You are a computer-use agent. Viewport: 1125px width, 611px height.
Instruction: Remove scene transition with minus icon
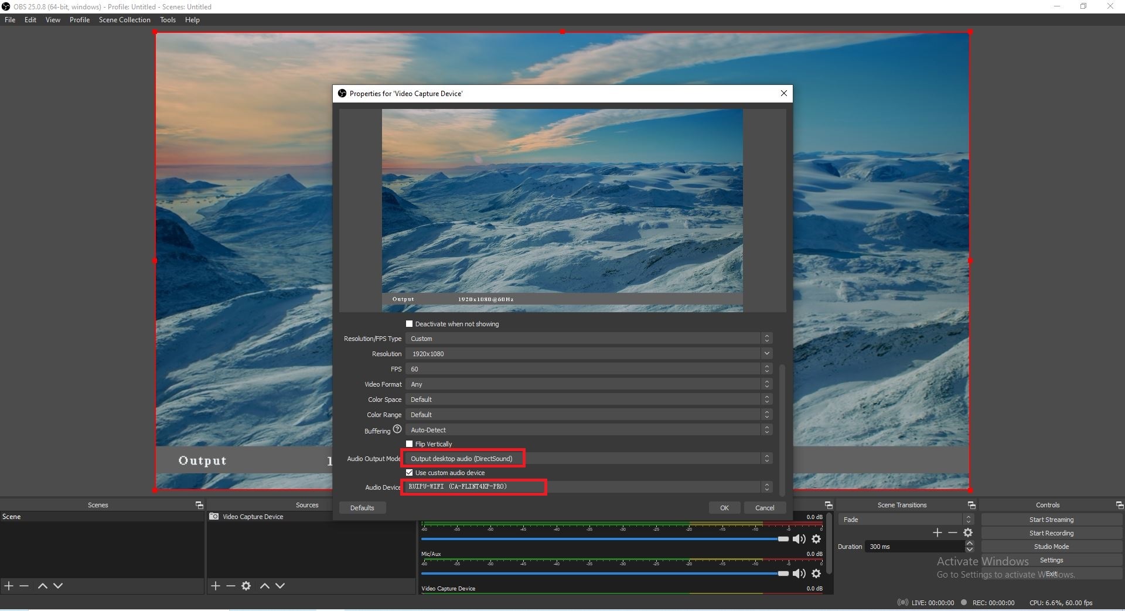[x=953, y=533]
